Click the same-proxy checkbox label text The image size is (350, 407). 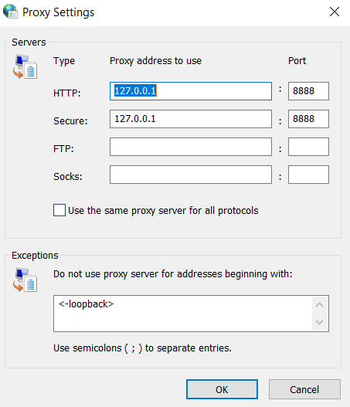pyautogui.click(x=163, y=211)
